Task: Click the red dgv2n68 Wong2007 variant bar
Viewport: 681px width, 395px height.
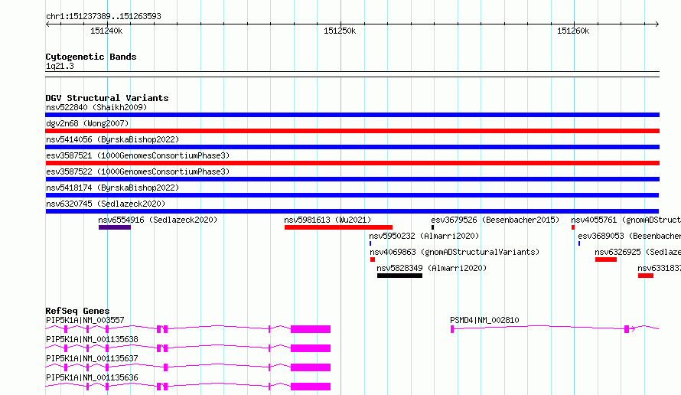Action: tap(352, 131)
